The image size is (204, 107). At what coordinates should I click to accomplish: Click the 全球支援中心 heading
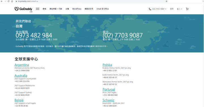click(26, 59)
